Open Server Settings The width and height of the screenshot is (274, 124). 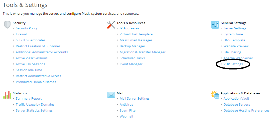235,28
